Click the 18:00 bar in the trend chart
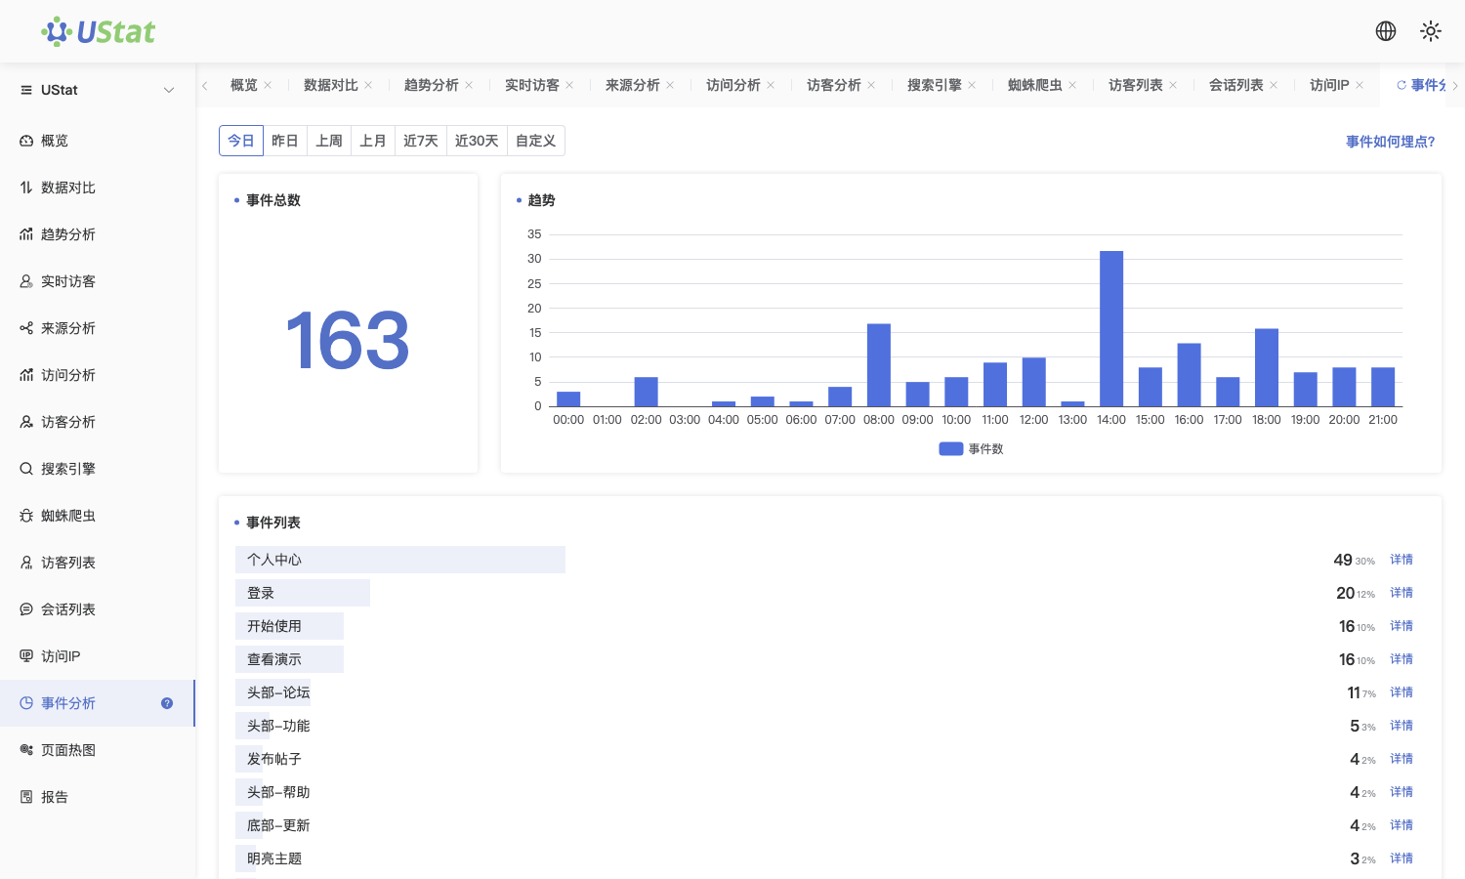The width and height of the screenshot is (1465, 879). pos(1267,367)
